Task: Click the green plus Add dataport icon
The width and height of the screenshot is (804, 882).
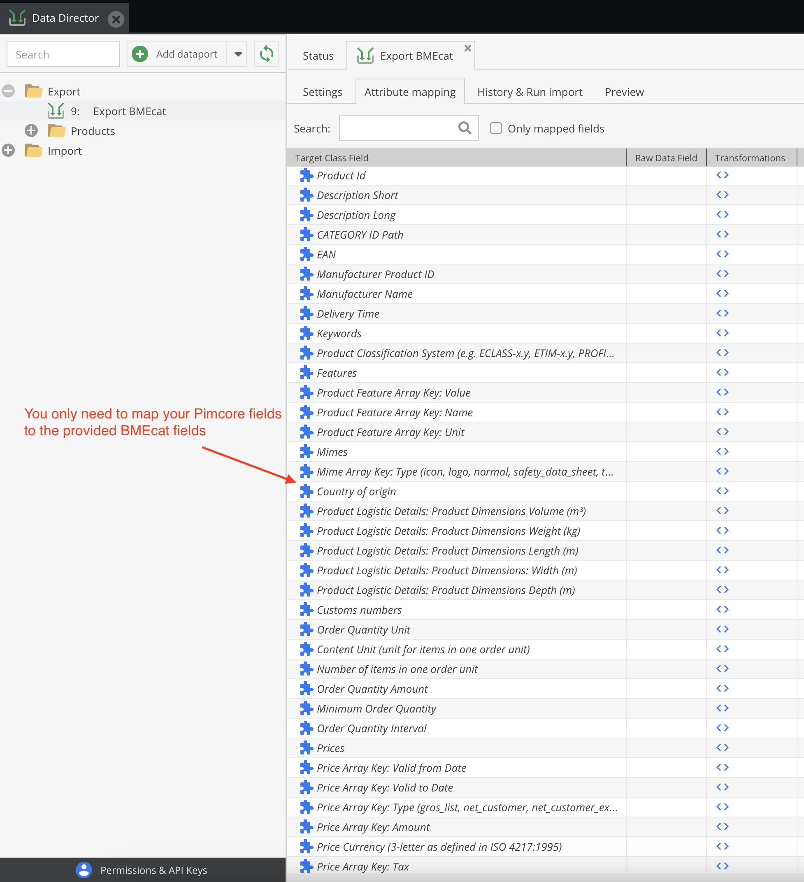Action: pyautogui.click(x=139, y=54)
